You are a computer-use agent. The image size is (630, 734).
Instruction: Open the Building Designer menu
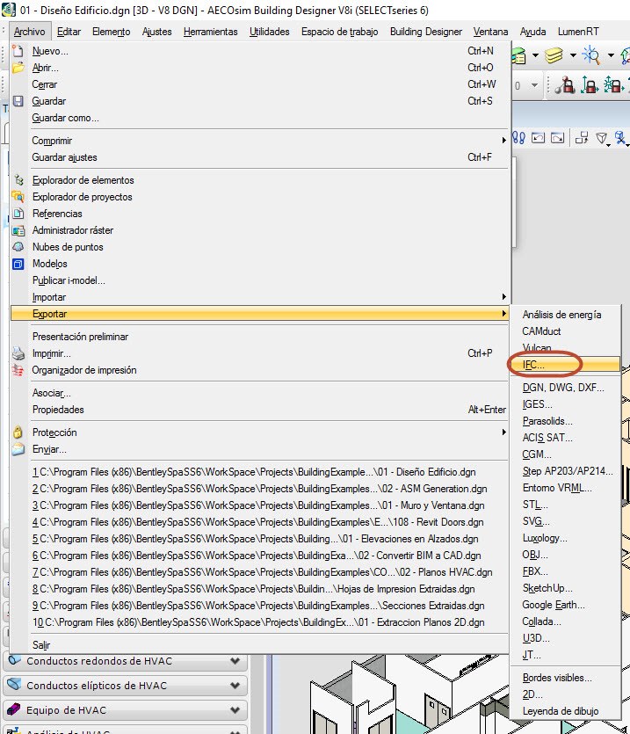tap(426, 32)
